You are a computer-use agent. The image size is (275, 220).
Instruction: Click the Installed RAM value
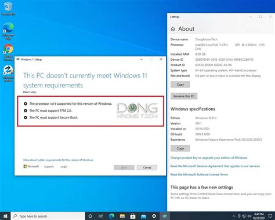pos(200,54)
